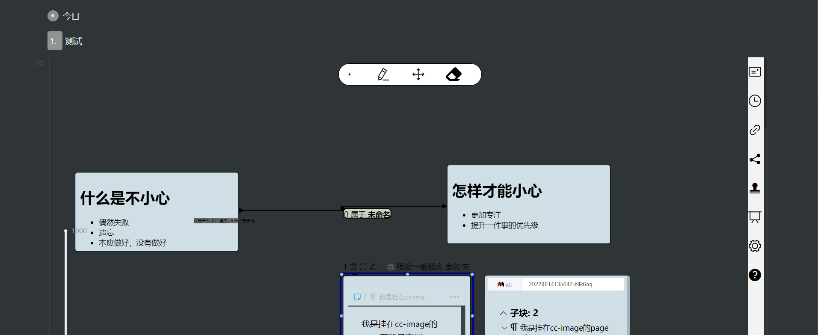
Task: Click the 测试 list item text
Action: [x=74, y=41]
